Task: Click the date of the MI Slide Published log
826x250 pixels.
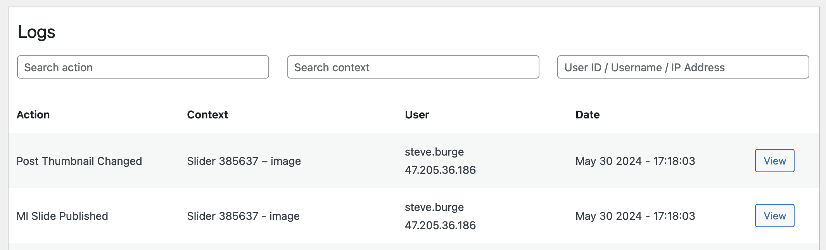Action: pos(635,216)
